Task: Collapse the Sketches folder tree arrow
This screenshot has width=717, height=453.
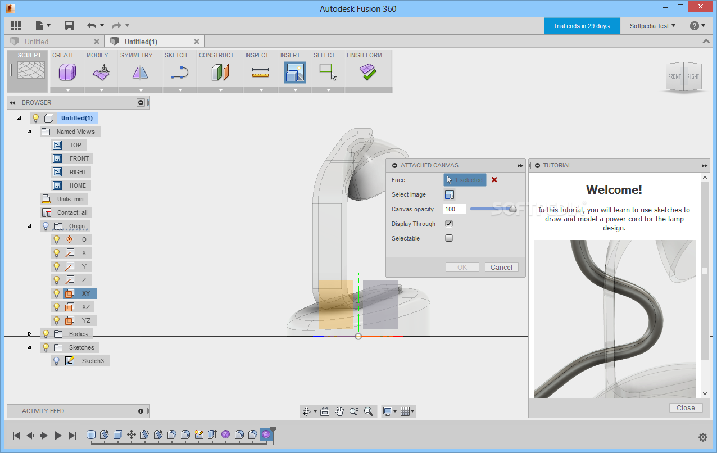Action: click(30, 347)
